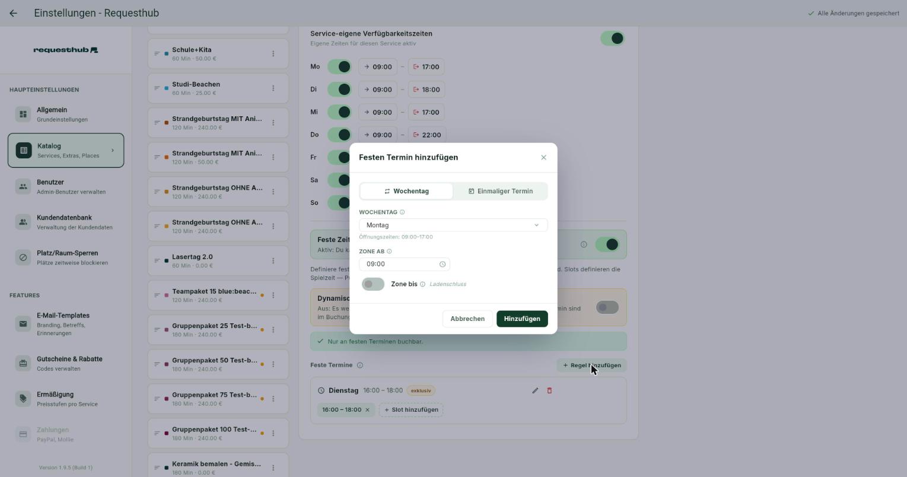Toggle the Monday availability switch
The height and width of the screenshot is (477, 907).
tap(339, 66)
